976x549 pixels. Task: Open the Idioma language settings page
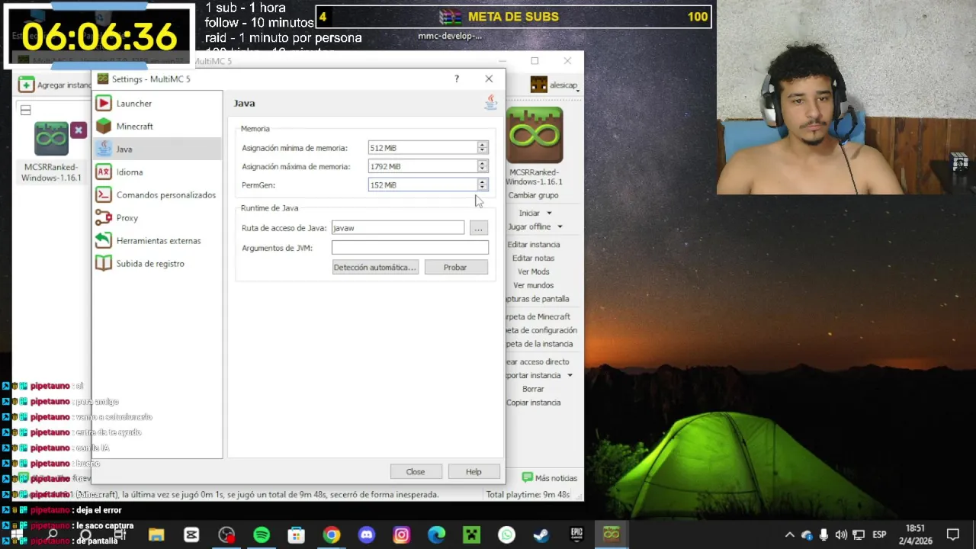[157, 172]
